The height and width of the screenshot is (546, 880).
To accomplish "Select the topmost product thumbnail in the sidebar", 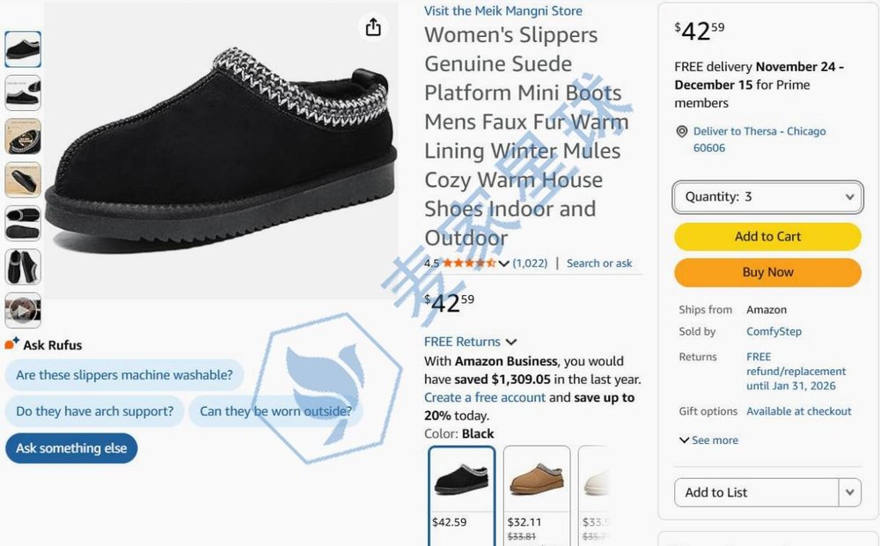I will pyautogui.click(x=23, y=49).
